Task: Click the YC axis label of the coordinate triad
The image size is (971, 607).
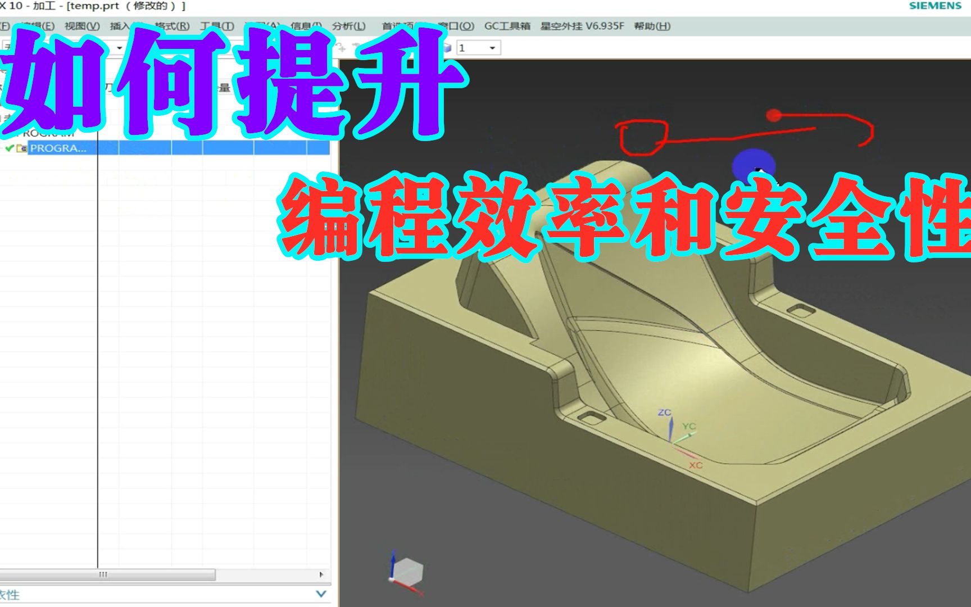Action: (x=690, y=425)
